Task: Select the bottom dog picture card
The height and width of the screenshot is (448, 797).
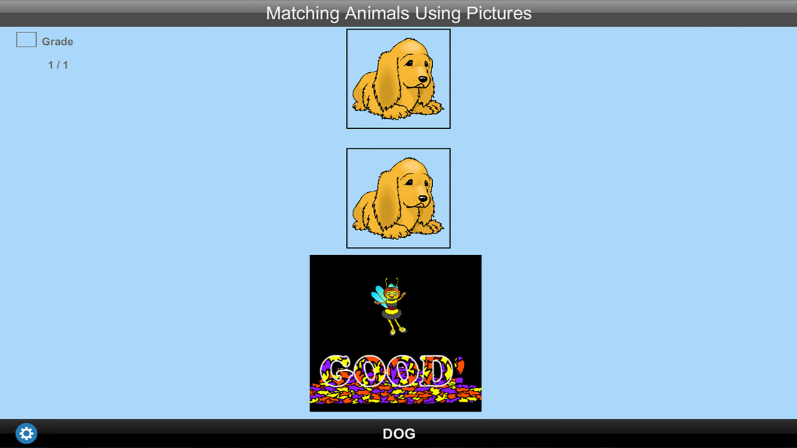Action: click(x=398, y=198)
